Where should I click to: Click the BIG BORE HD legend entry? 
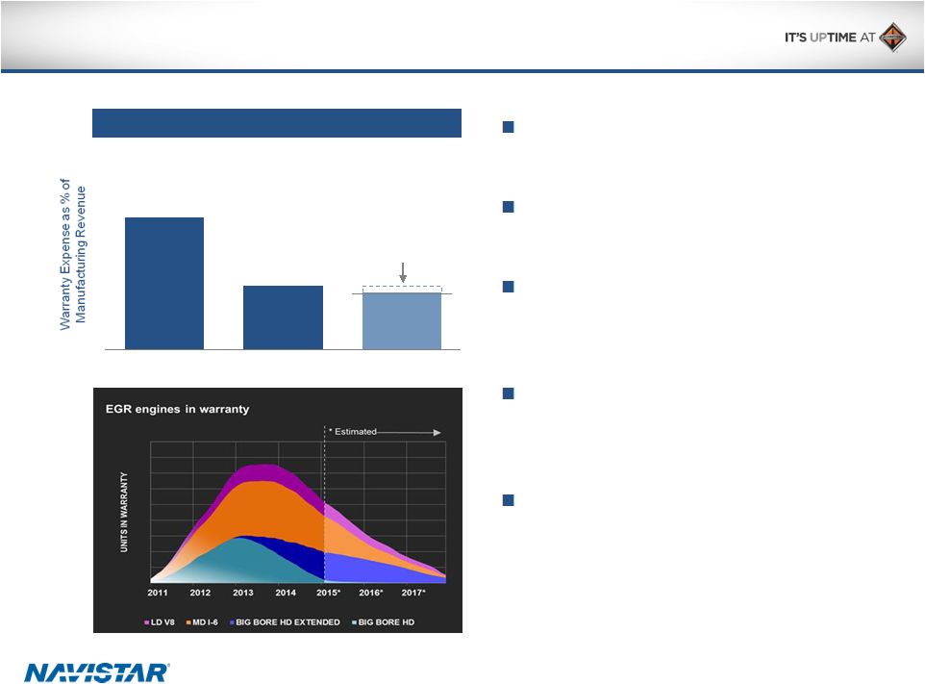point(384,622)
